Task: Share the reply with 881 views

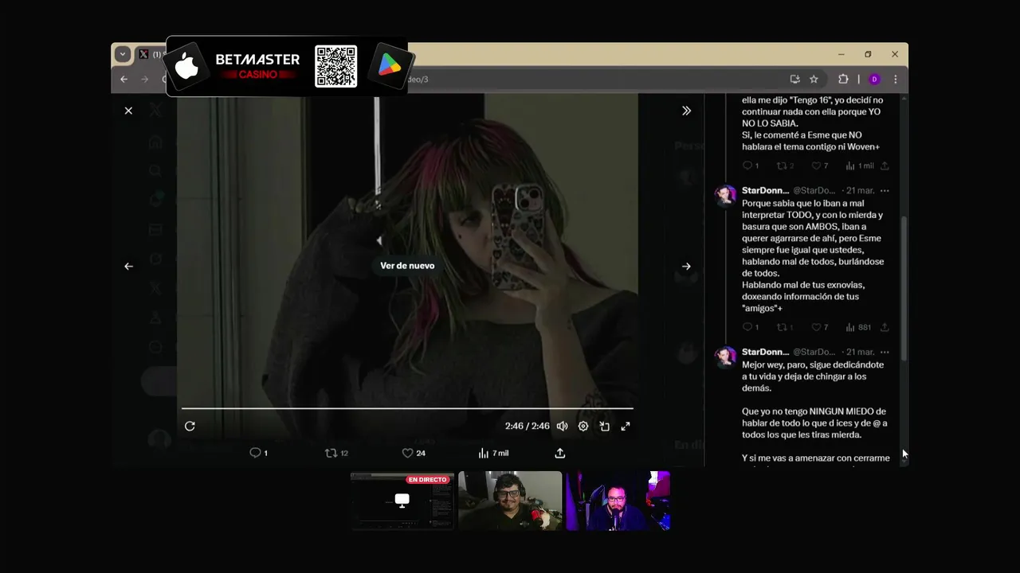Action: [885, 327]
